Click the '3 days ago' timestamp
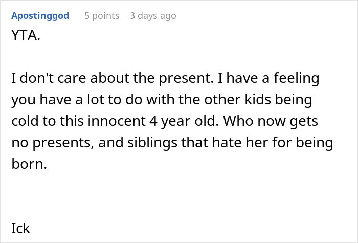The height and width of the screenshot is (243, 358). [x=152, y=16]
